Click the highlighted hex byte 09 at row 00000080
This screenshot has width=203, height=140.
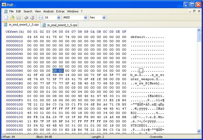55,71
